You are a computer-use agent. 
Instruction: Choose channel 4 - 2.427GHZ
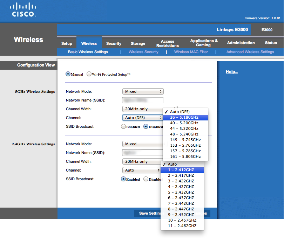(x=182, y=187)
